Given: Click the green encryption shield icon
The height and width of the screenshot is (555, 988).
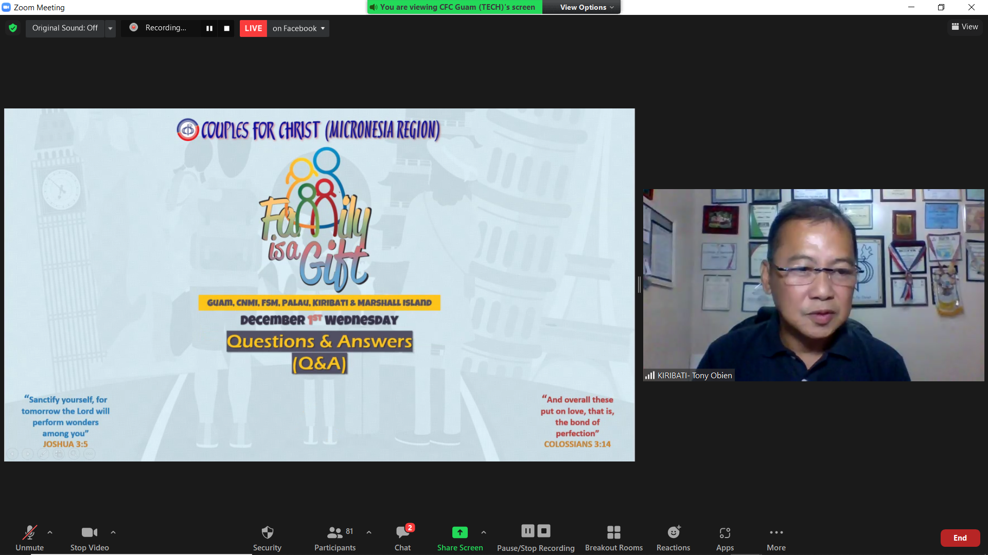Looking at the screenshot, I should [13, 28].
